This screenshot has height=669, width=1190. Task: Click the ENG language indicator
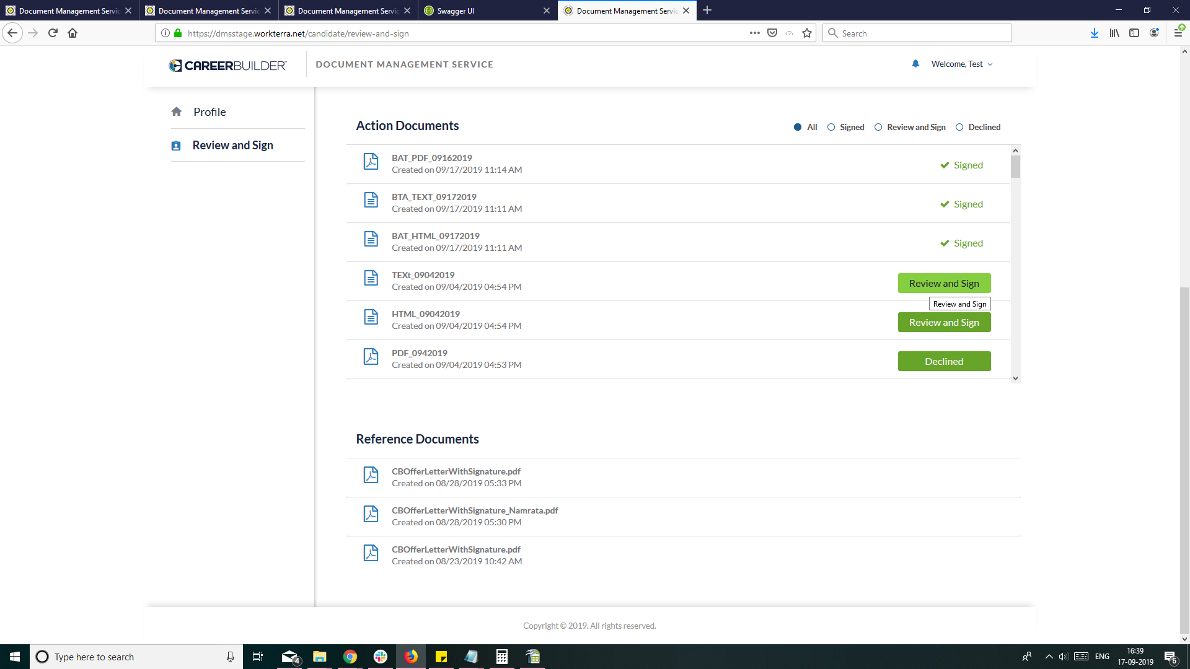tap(1102, 657)
